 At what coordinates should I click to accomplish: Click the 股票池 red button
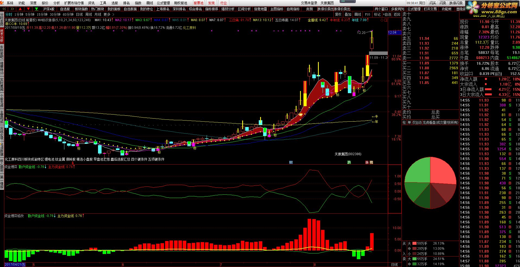(x=198, y=3)
